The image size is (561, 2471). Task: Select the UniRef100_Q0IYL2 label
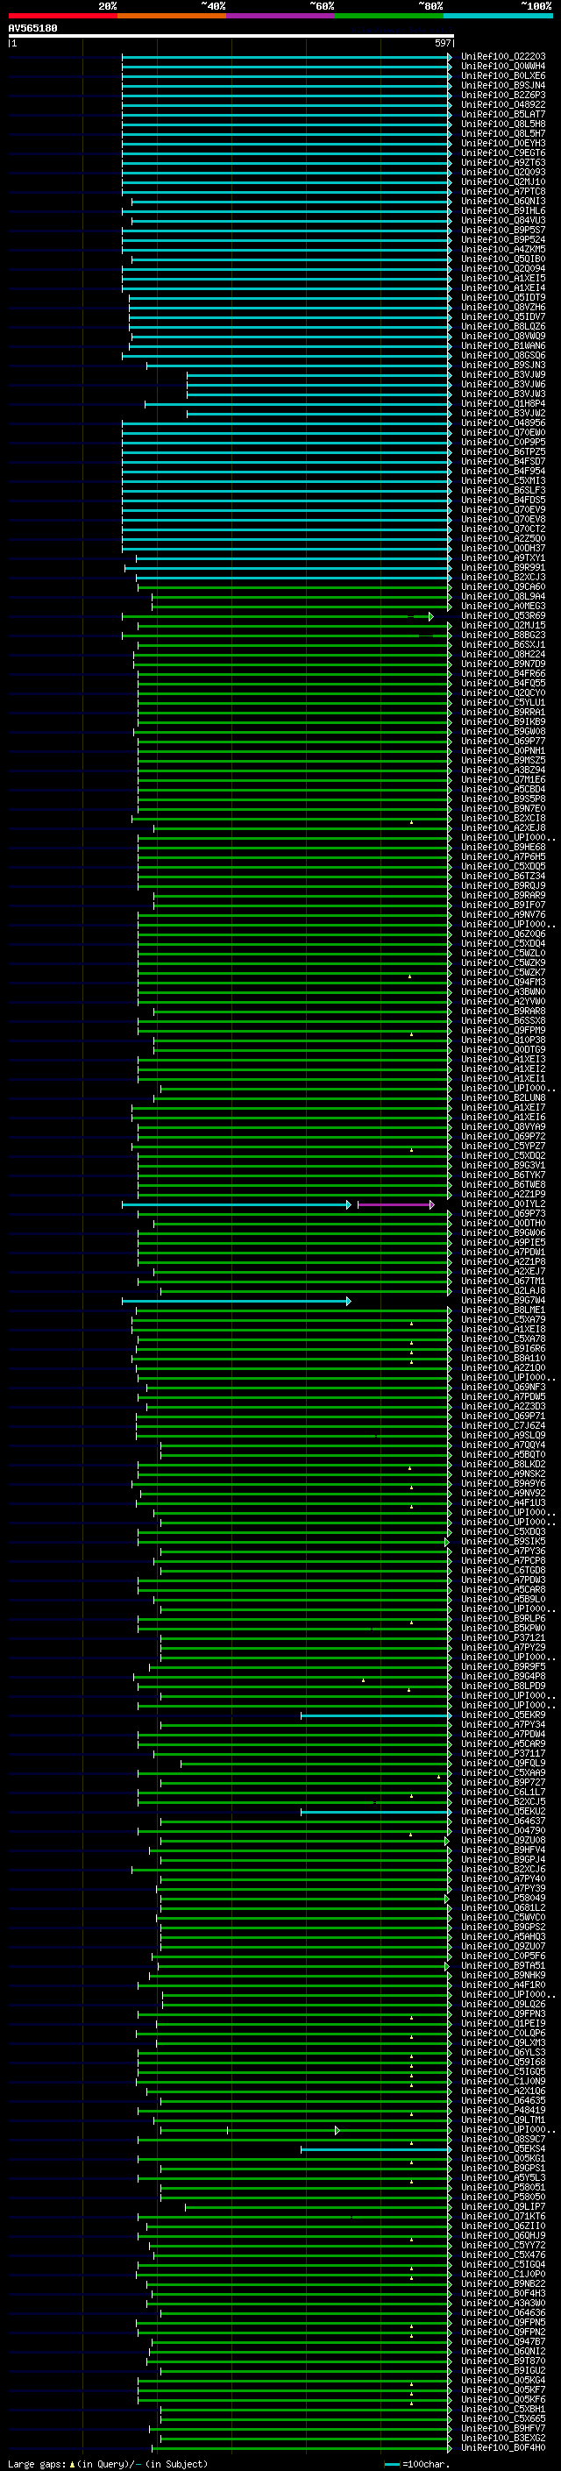coord(503,1204)
